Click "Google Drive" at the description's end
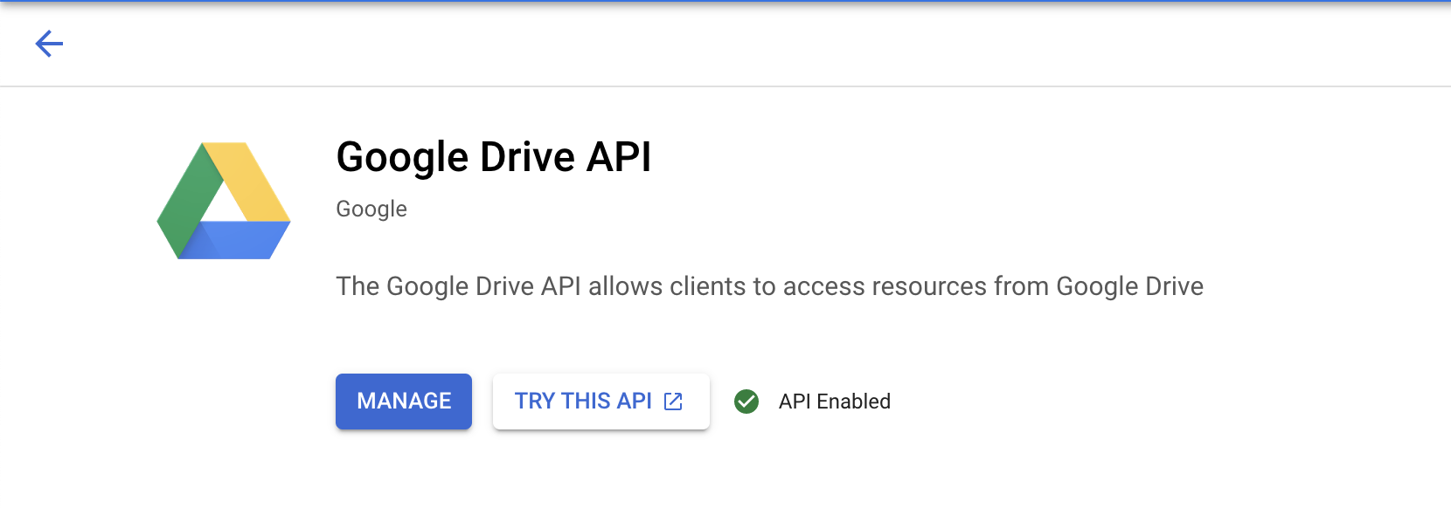Image resolution: width=1451 pixels, height=508 pixels. tap(1129, 286)
